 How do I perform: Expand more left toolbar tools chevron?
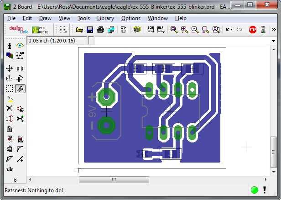click(x=15, y=180)
